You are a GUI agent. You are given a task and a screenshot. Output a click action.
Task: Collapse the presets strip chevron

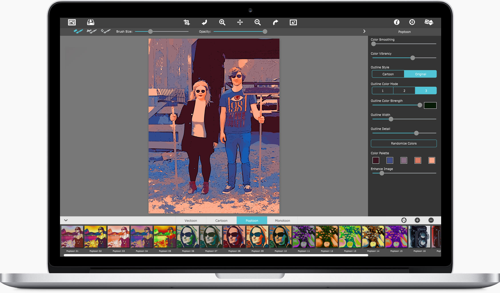click(x=66, y=220)
